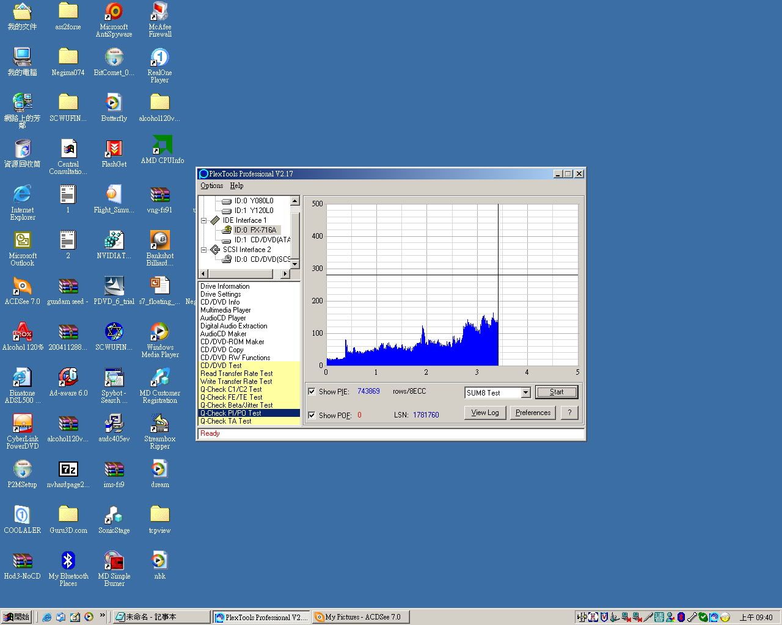Viewport: 782px width, 625px height.
Task: Open McAfee Firewall desktop shortcut
Action: tap(159, 20)
